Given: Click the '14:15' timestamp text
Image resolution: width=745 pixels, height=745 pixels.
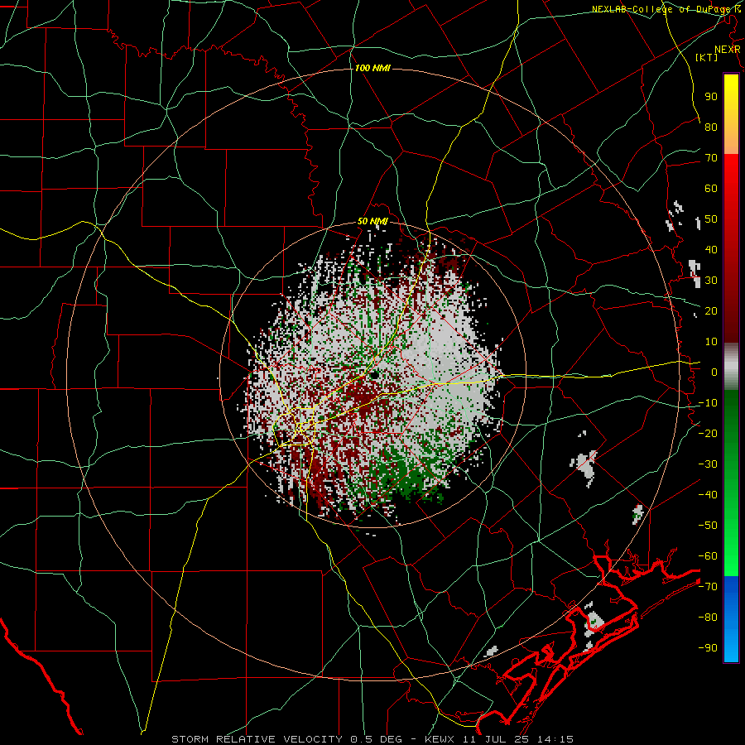Looking at the screenshot, I should click(554, 739).
